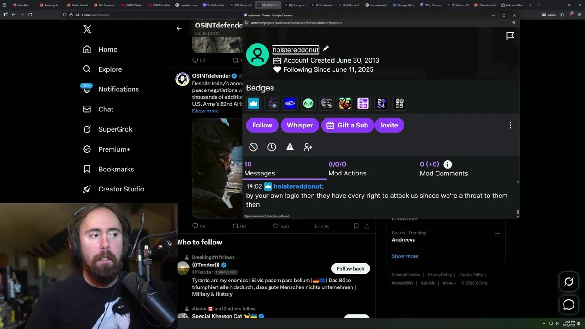
Task: Click the views icon showing 63K
Action: coord(316,226)
